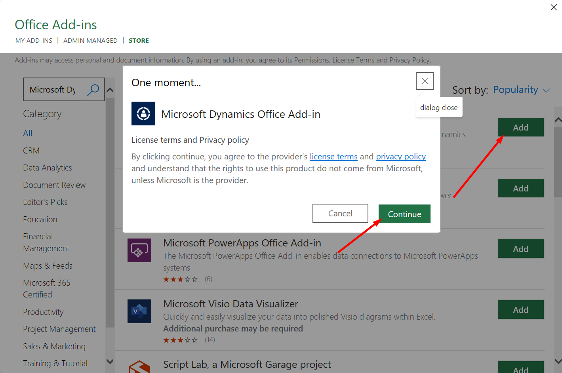Click results list scroll up arrow
This screenshot has width=562, height=373.
(x=558, y=120)
